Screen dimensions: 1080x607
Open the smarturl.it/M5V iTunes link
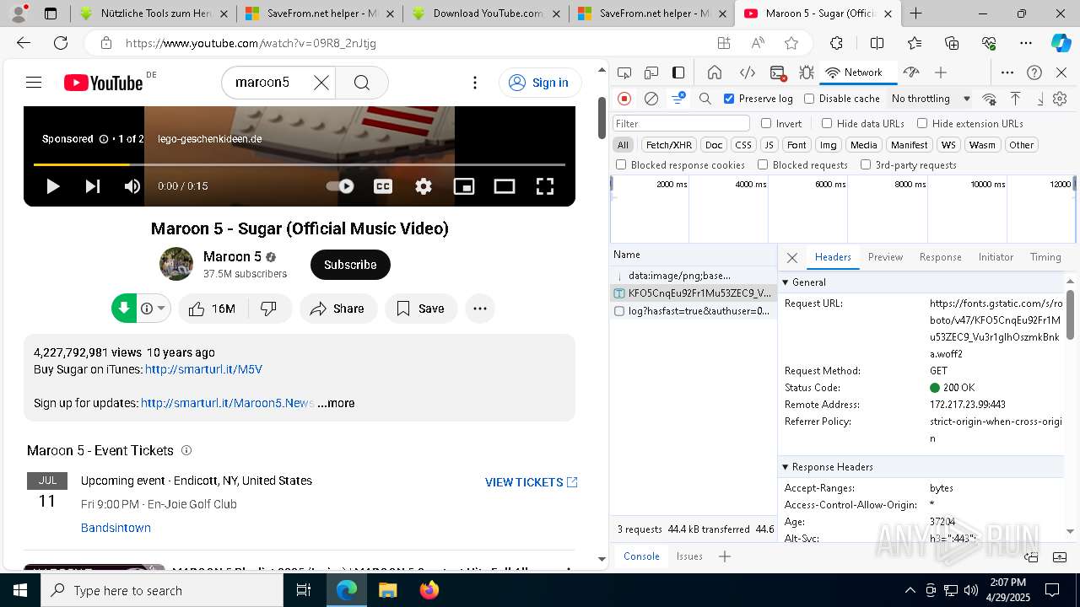pos(203,369)
